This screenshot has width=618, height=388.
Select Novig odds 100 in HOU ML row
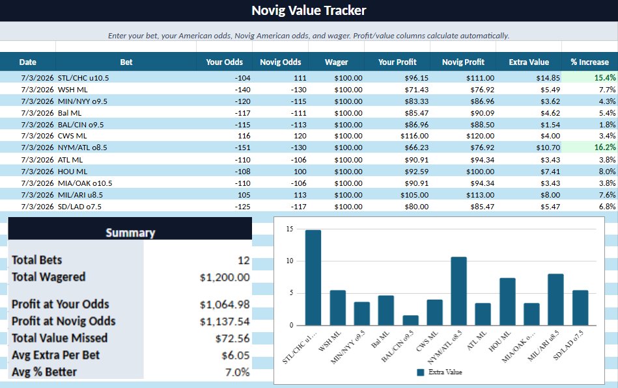[280, 171]
